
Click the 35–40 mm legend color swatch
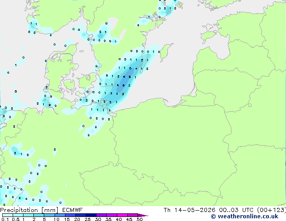tap(111, 215)
